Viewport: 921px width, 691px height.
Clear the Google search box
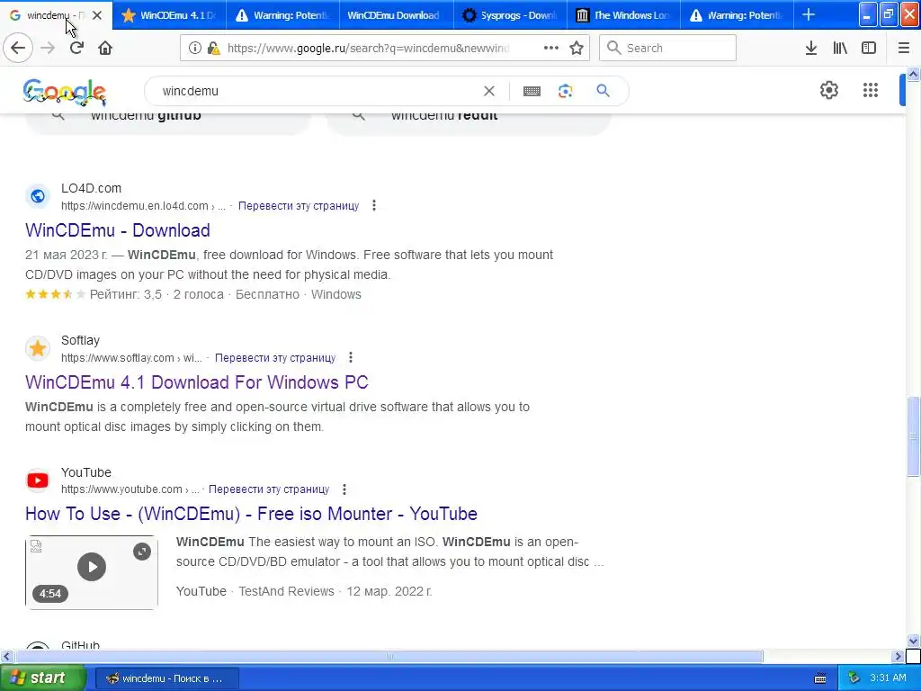pos(488,91)
